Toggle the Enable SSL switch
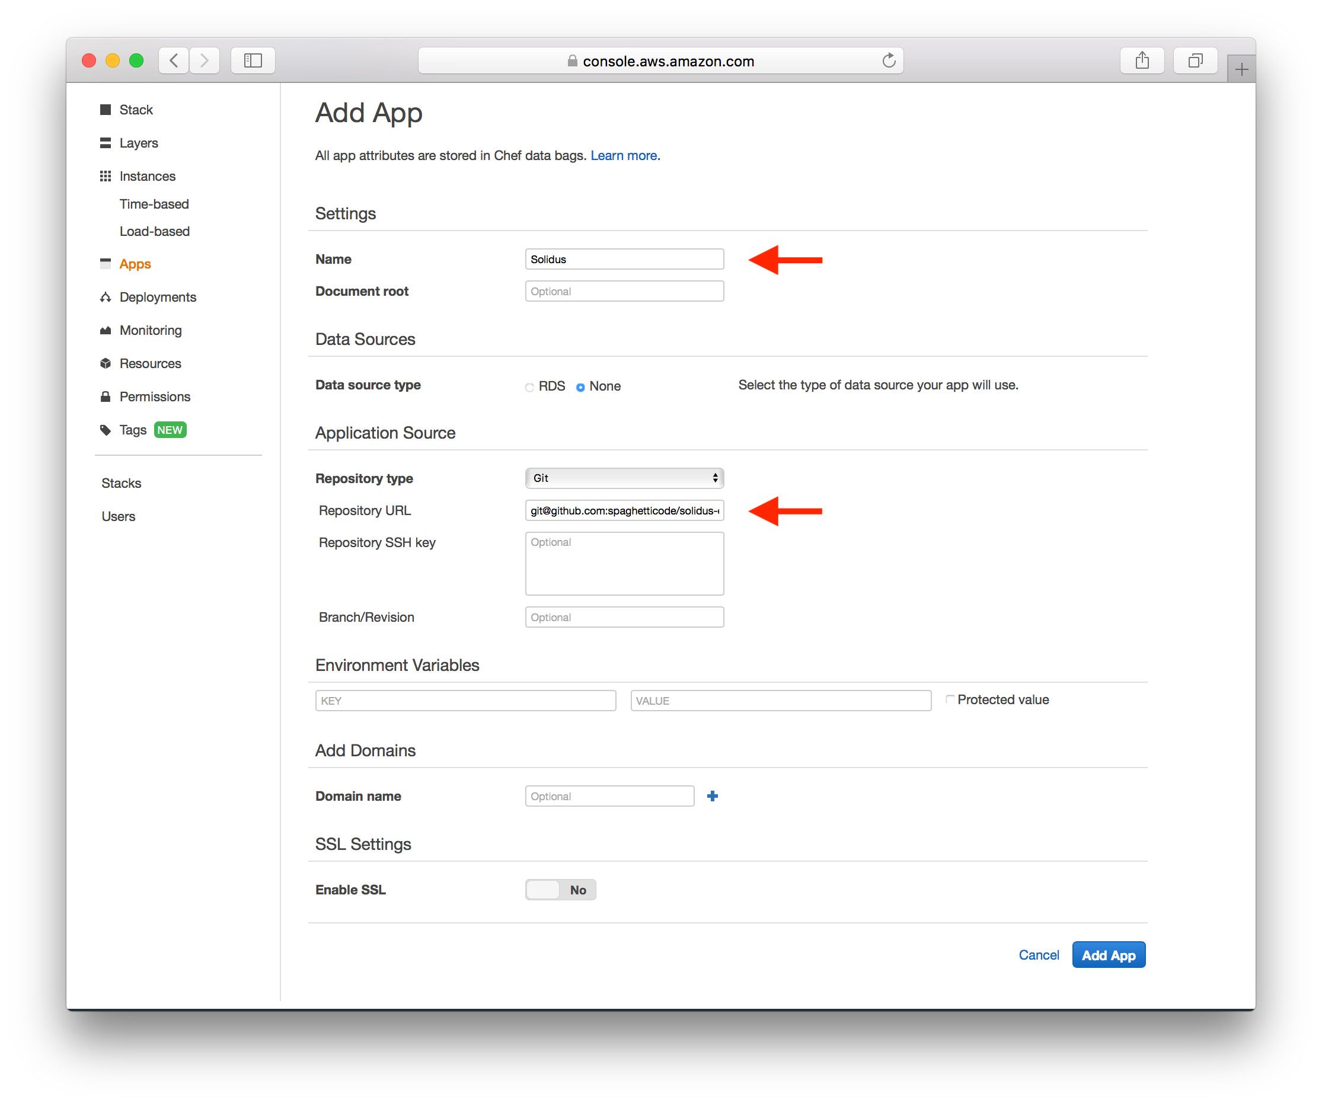Screen dimensions: 1322x1106 560,890
